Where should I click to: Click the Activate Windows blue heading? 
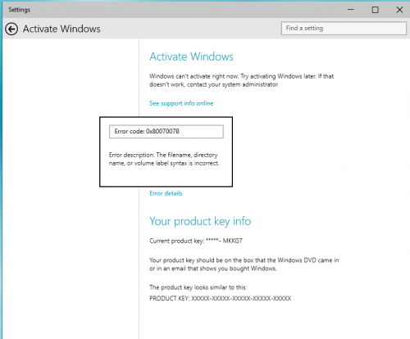tap(191, 56)
